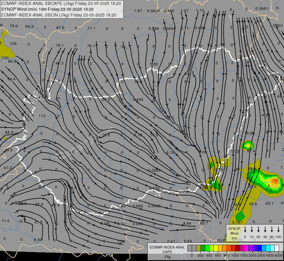Click the map value 20.7
The height and width of the screenshot is (261, 284).
(x=204, y=223)
